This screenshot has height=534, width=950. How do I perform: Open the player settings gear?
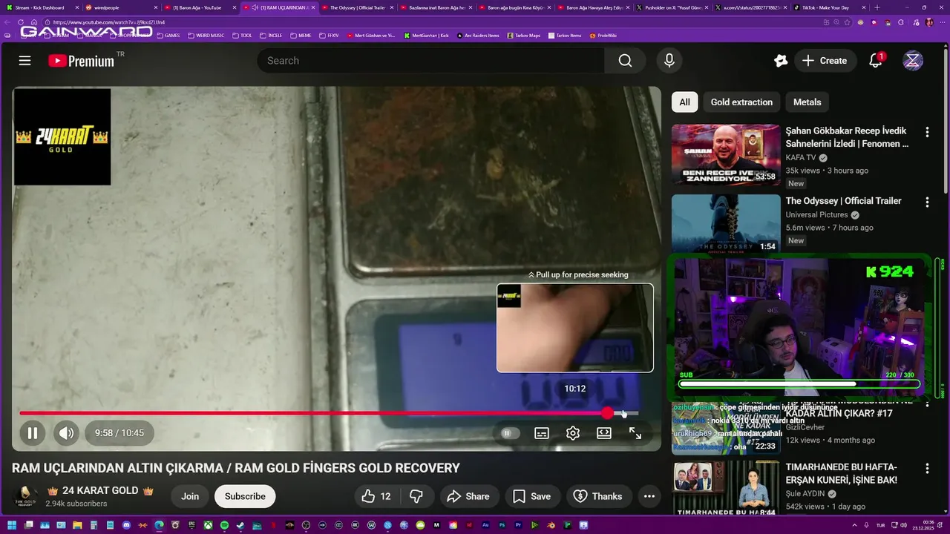click(x=573, y=433)
